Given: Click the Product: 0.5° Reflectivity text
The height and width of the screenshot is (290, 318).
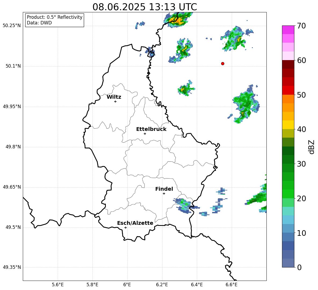Looking at the screenshot, I should [55, 17].
